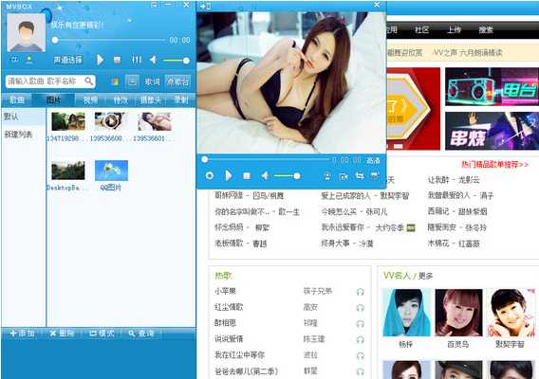Image resolution: width=539 pixels, height=379 pixels.
Task: Open the equalizer bars icon
Action: [x=137, y=60]
